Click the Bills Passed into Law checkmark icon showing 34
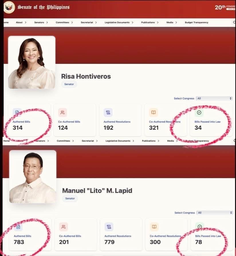The width and height of the screenshot is (236, 256). pos(199,113)
